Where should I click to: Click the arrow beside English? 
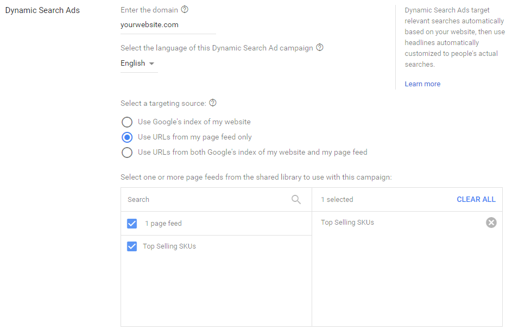click(151, 64)
